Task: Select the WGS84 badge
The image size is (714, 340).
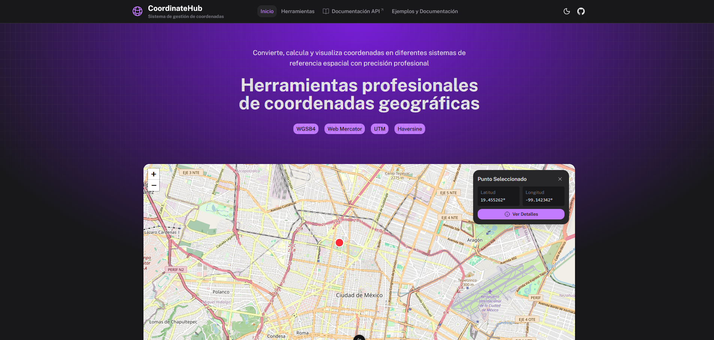Action: click(305, 128)
